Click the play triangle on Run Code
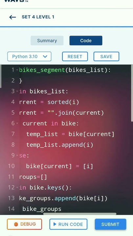 tap(55, 224)
